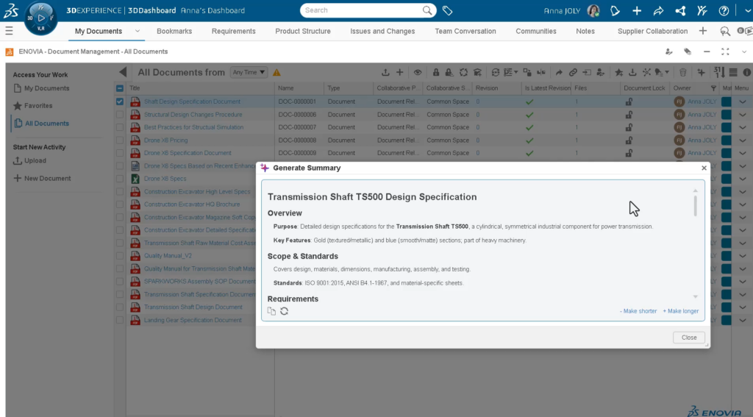
Task: Check Landing Gear Specification Document checkbox
Action: [x=120, y=320]
